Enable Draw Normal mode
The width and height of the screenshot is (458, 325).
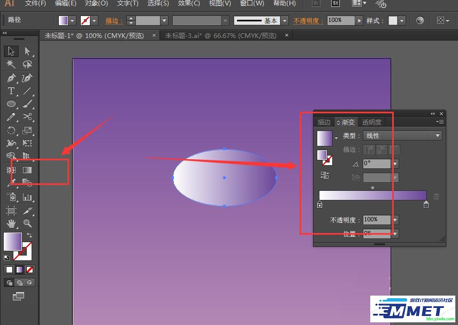pos(9,282)
